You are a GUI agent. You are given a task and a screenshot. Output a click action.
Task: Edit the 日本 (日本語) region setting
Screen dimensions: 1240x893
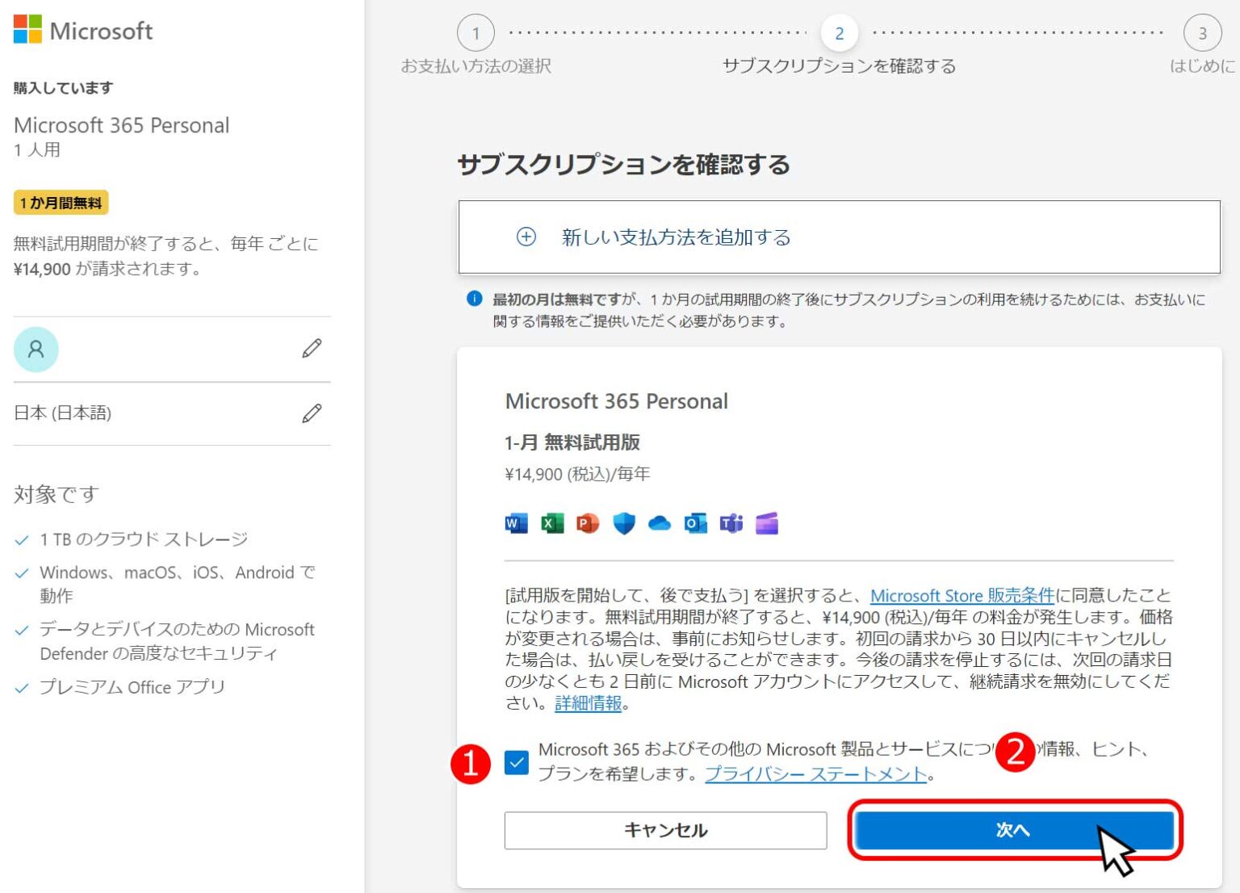pyautogui.click(x=312, y=413)
